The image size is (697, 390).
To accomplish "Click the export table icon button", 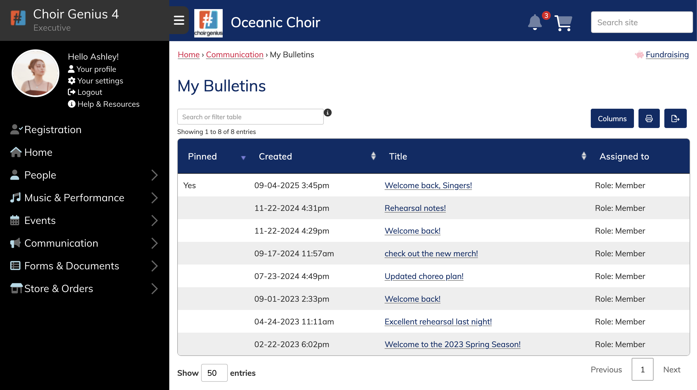I will pyautogui.click(x=675, y=119).
